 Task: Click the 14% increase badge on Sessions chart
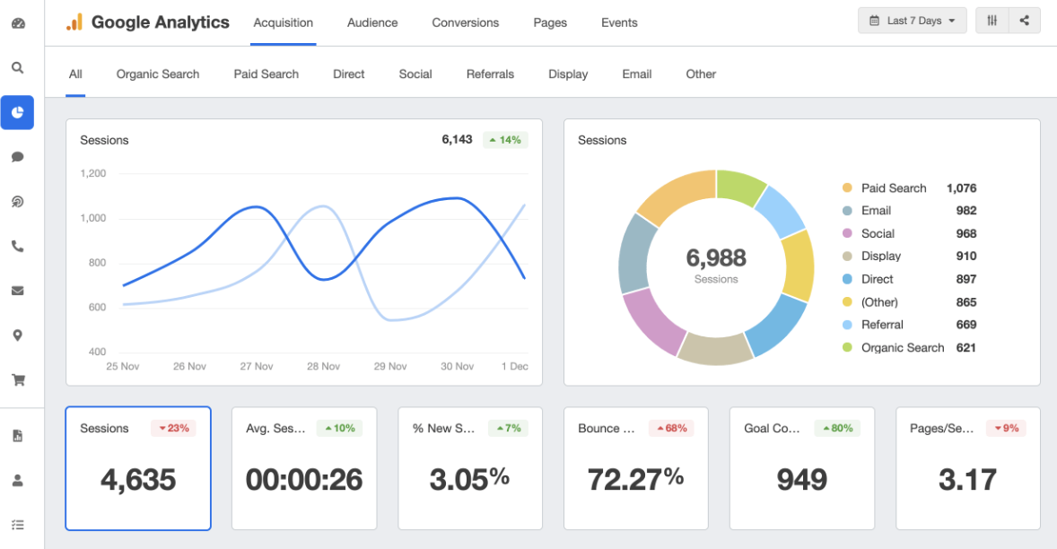(505, 140)
